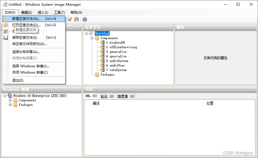This screenshot has width=258, height=158.
Task: Select 'Windows 10 Enterprise LTSC 2021' label
Action: coord(40,96)
